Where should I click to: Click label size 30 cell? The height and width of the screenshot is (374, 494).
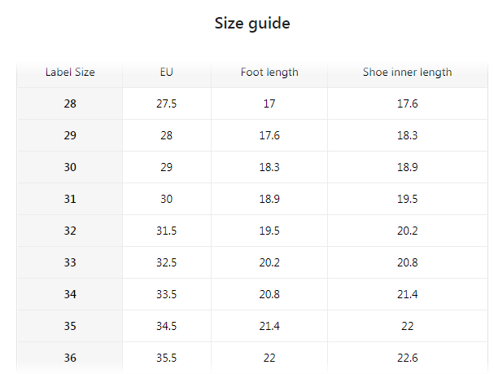70,167
